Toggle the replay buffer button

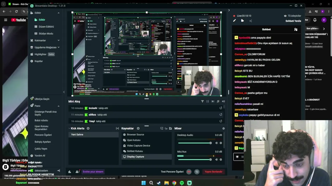[197, 172]
